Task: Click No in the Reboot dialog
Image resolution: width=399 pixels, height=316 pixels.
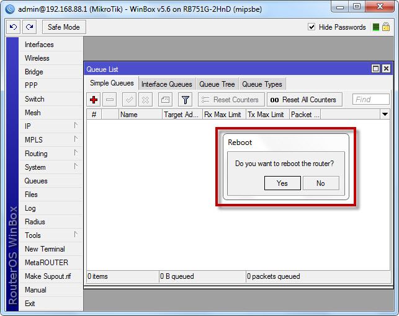Action: pyautogui.click(x=320, y=183)
